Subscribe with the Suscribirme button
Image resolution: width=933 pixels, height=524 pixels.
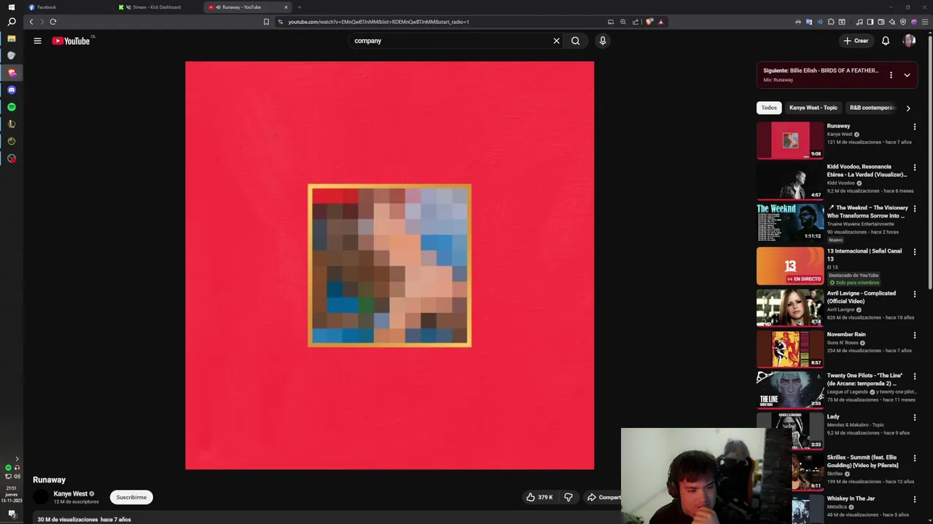click(x=131, y=497)
